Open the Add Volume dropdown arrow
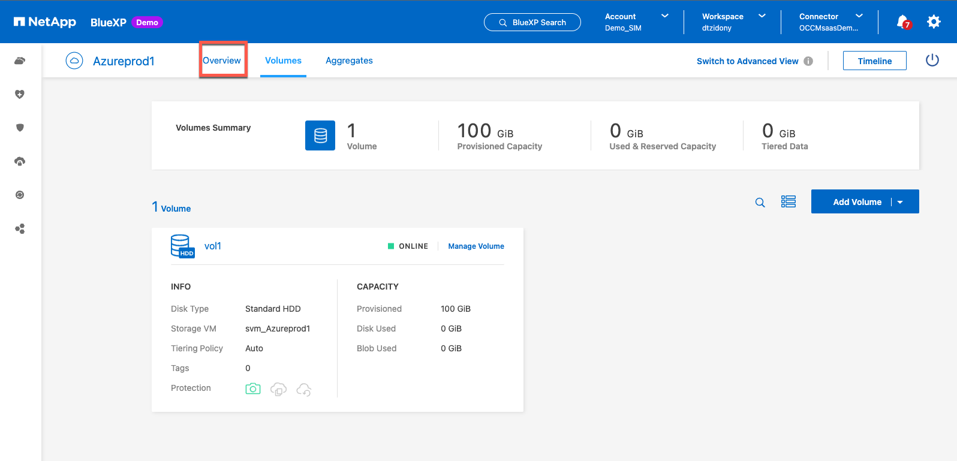957x461 pixels. [x=900, y=203]
